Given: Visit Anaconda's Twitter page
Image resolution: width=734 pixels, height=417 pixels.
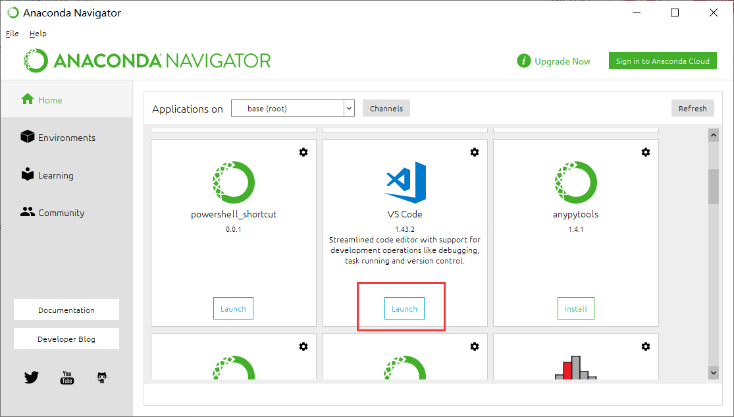Looking at the screenshot, I should [31, 377].
